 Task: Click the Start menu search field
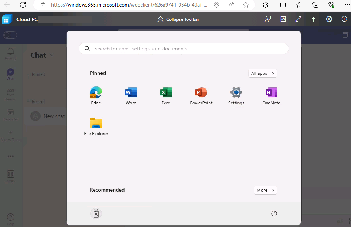(x=184, y=49)
